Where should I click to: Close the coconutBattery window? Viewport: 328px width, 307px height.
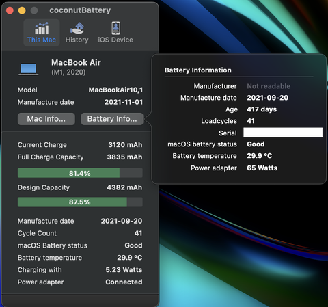pyautogui.click(x=10, y=10)
